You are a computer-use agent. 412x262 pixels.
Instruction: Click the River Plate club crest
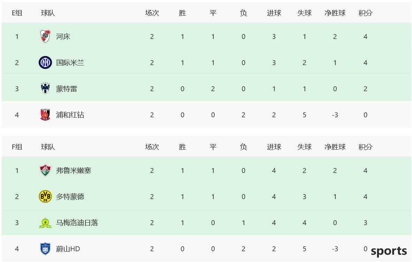point(45,36)
